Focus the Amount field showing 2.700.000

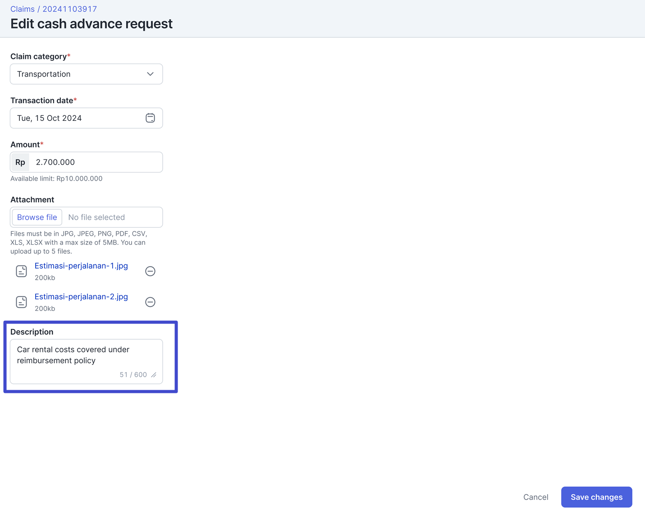[x=86, y=162]
